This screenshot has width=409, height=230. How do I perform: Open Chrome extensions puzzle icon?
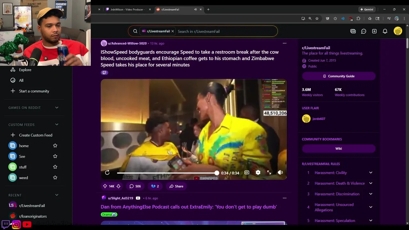point(358,19)
